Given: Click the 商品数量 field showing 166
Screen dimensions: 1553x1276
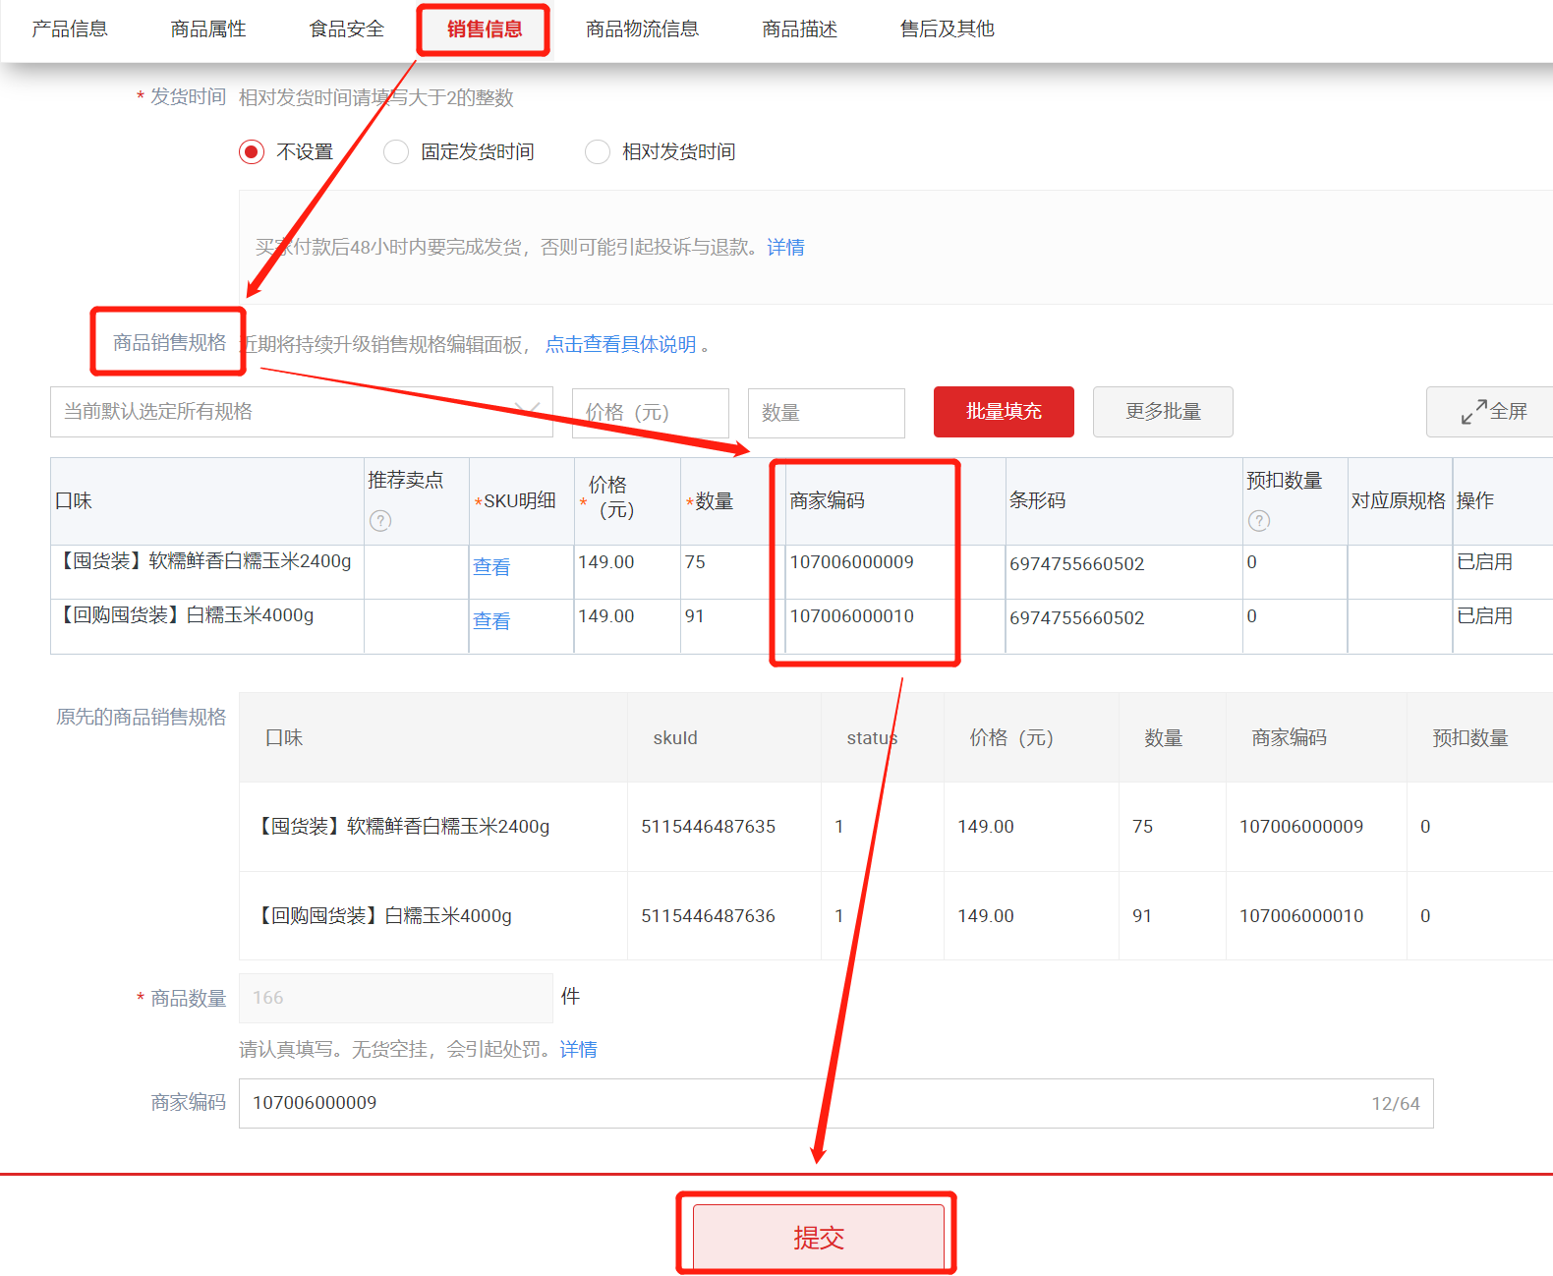Looking at the screenshot, I should 396,998.
